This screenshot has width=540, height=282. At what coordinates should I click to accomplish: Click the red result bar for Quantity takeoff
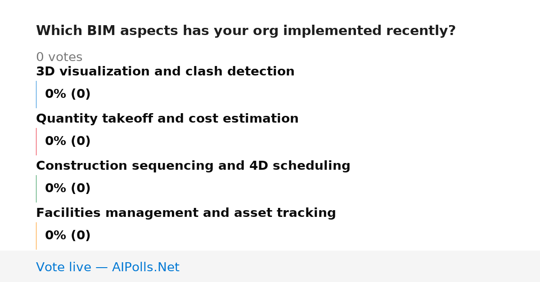point(36,141)
